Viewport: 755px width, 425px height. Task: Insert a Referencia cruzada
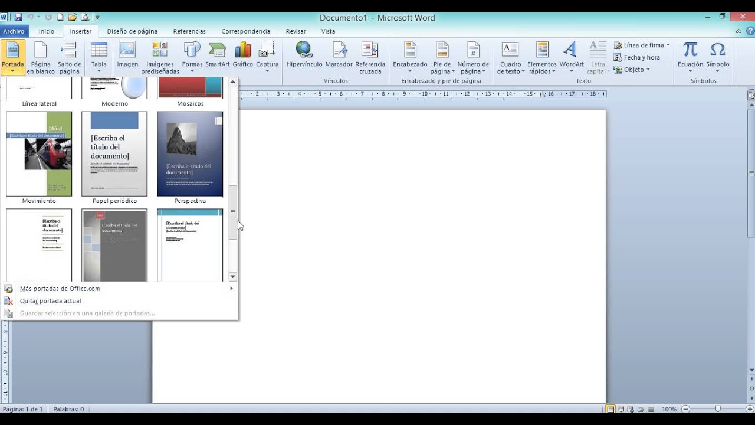pyautogui.click(x=370, y=58)
